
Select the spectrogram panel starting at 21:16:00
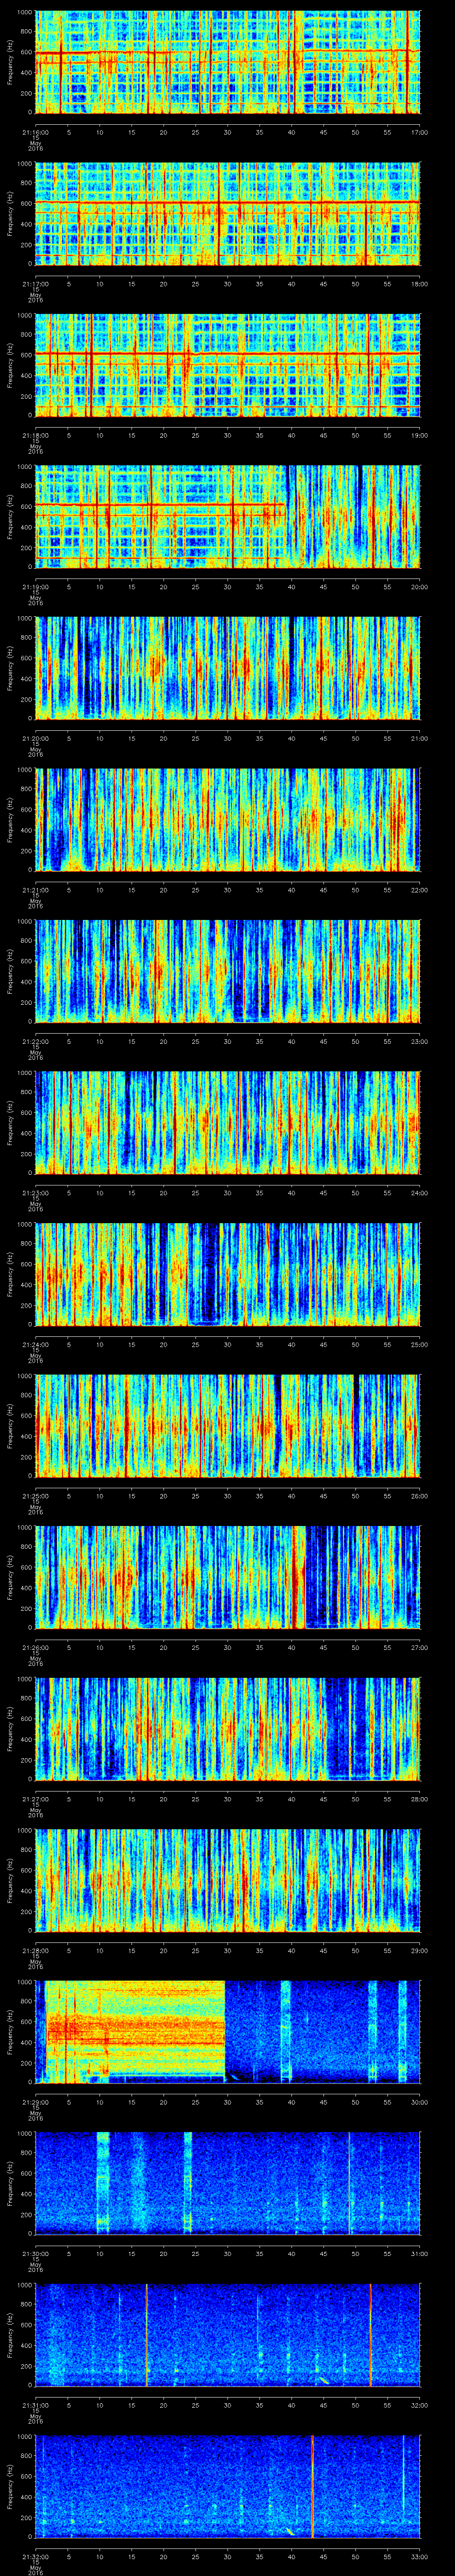pyautogui.click(x=228, y=63)
